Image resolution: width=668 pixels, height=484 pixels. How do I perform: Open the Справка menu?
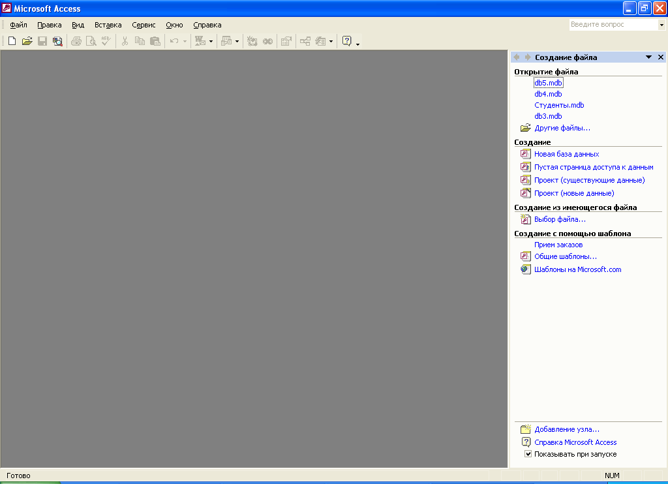point(207,25)
